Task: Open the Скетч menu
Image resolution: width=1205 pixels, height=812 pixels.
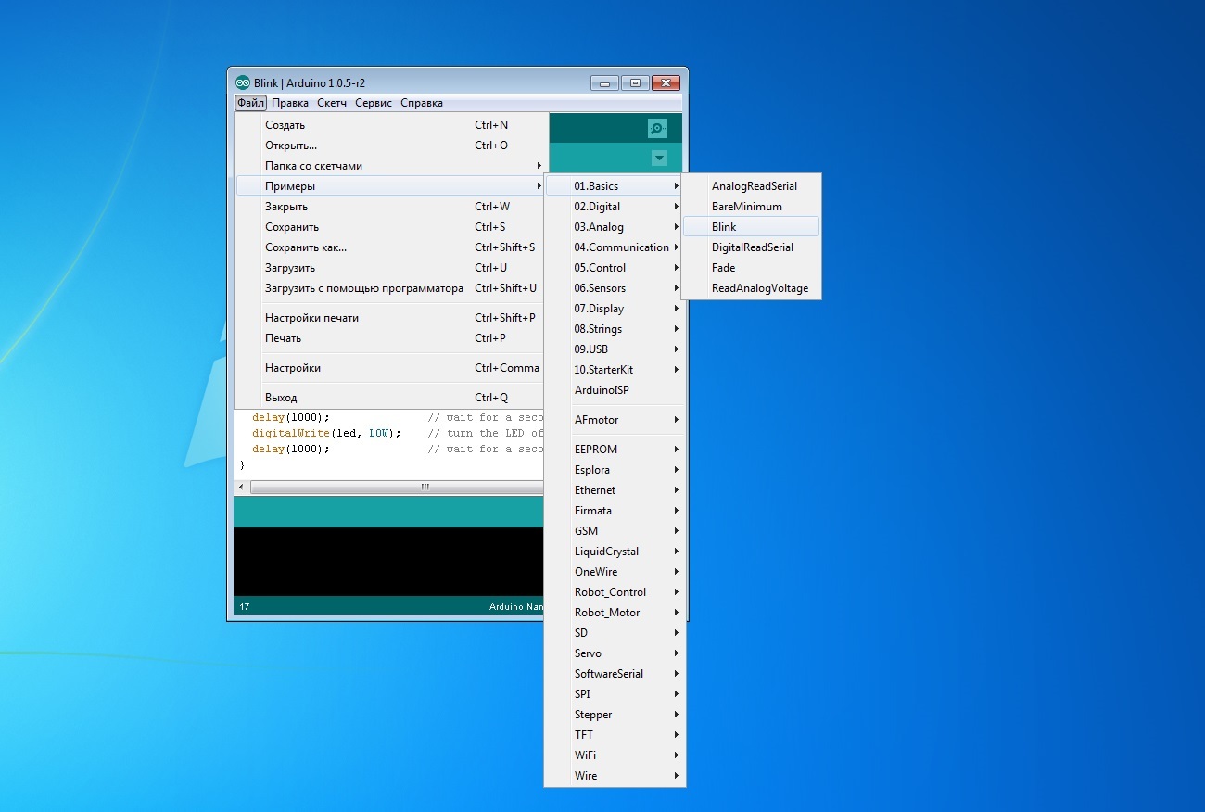Action: (332, 103)
